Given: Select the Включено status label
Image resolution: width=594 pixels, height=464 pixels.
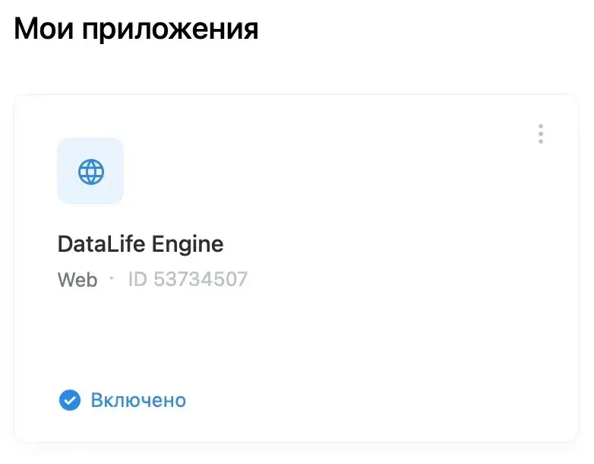Looking at the screenshot, I should (x=138, y=400).
